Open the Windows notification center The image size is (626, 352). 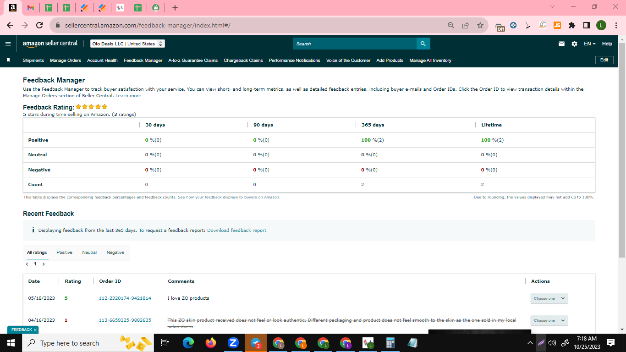[x=611, y=343]
